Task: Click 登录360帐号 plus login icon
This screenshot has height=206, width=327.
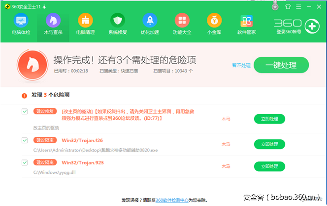Action: point(311,25)
